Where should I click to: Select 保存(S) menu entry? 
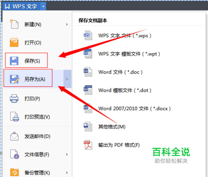37,61
